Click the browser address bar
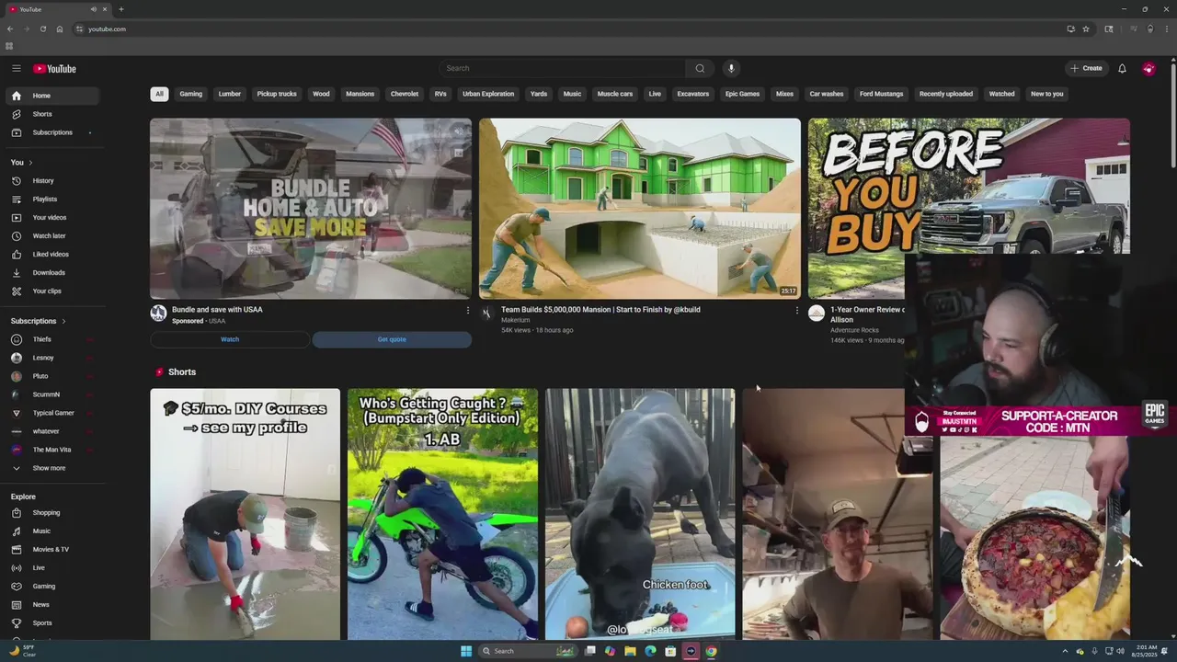Screen dimensions: 1177x662 click(570, 29)
